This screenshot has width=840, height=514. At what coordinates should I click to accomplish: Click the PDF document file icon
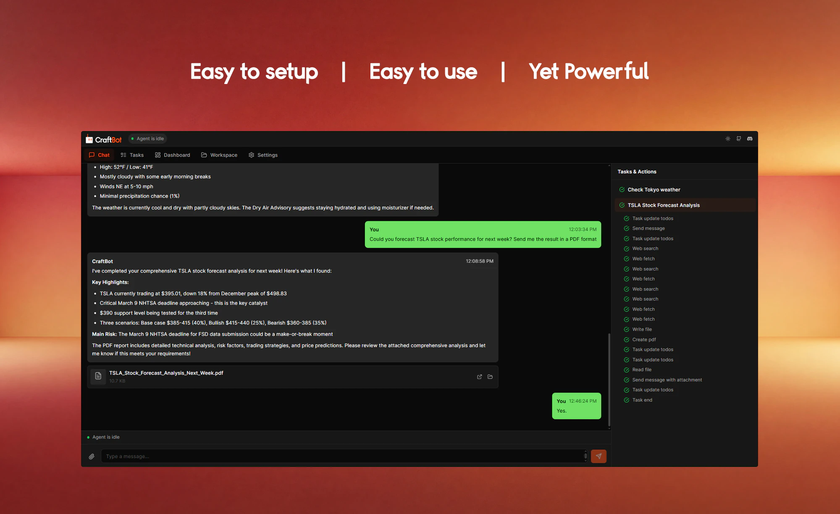(x=98, y=376)
